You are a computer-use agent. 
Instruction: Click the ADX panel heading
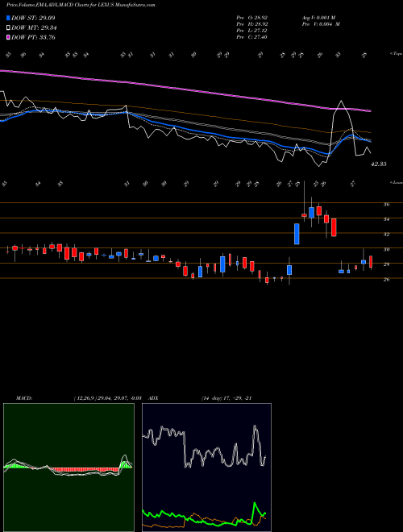(x=154, y=398)
